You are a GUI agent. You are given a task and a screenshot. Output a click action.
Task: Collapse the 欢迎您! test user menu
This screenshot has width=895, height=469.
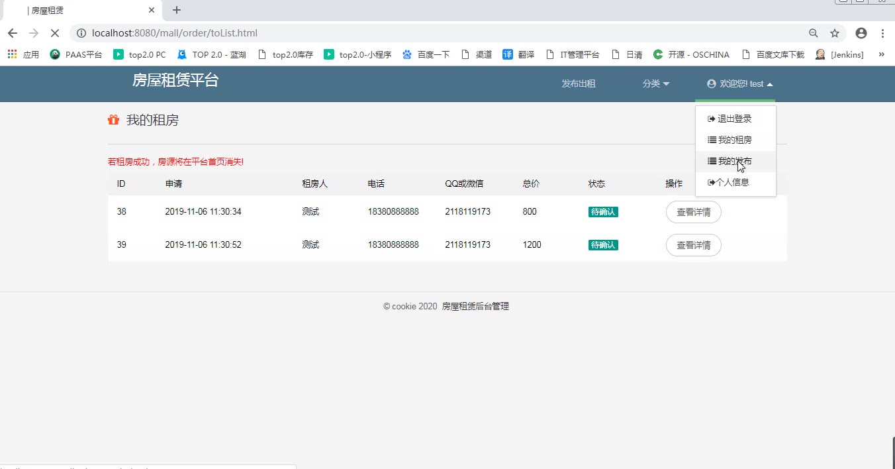coord(739,83)
